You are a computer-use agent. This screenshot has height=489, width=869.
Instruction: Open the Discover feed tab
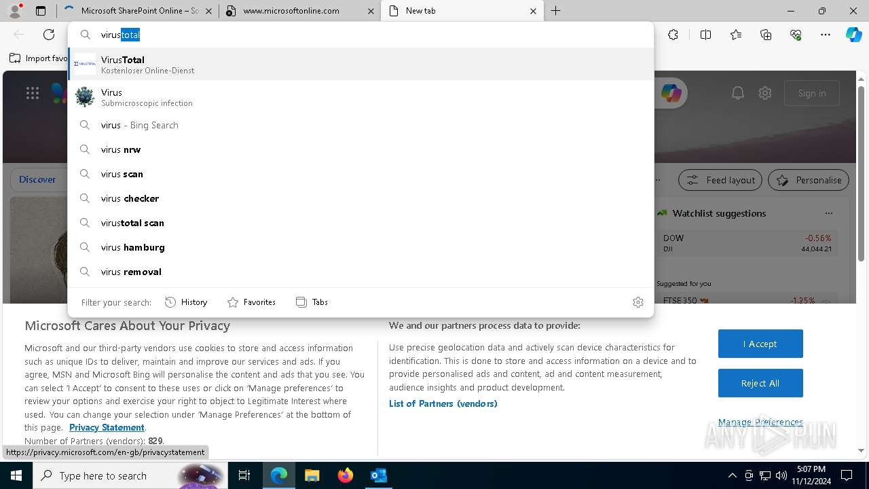(x=37, y=180)
